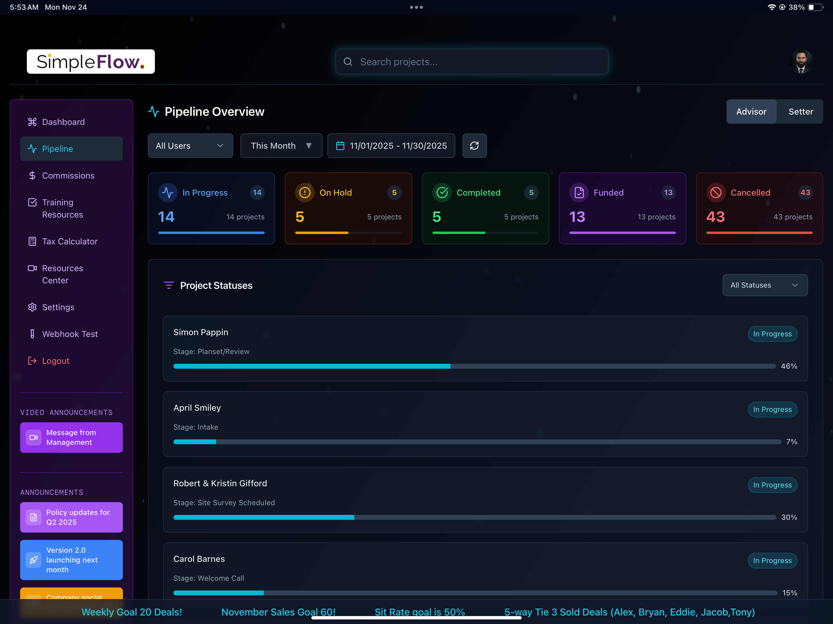The width and height of the screenshot is (833, 624).
Task: Click April Smiley's 7% progress bar
Action: 477,442
